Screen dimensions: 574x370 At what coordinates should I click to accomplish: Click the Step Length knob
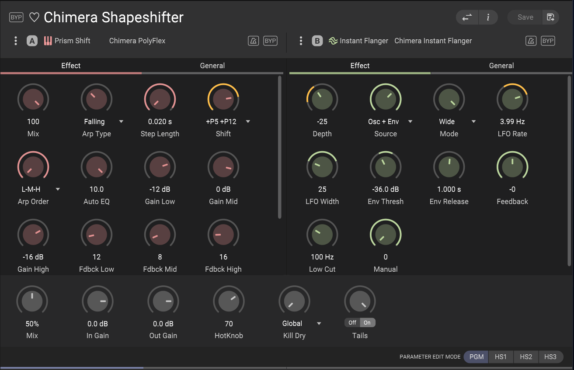tap(160, 99)
